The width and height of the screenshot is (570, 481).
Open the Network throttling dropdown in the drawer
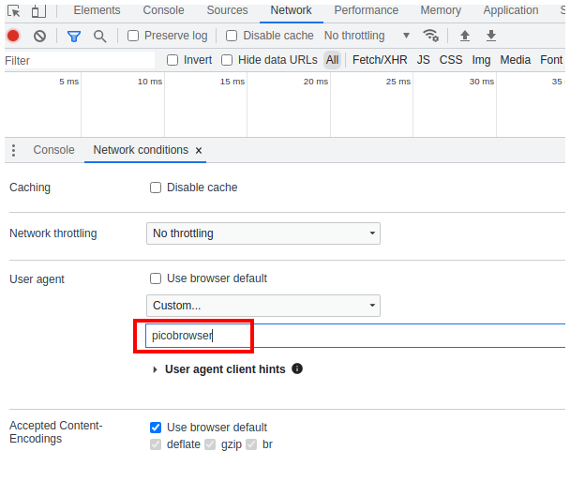click(263, 233)
